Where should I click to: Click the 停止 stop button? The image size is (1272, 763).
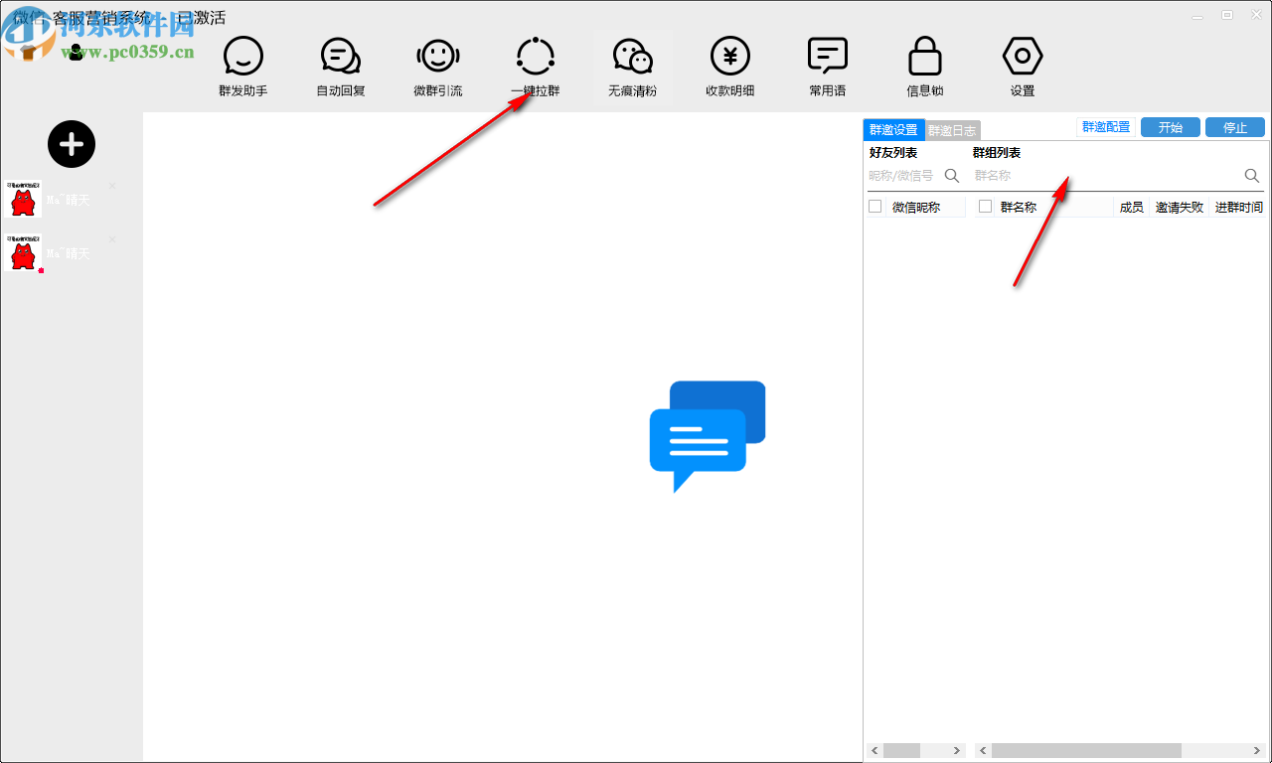(1234, 127)
